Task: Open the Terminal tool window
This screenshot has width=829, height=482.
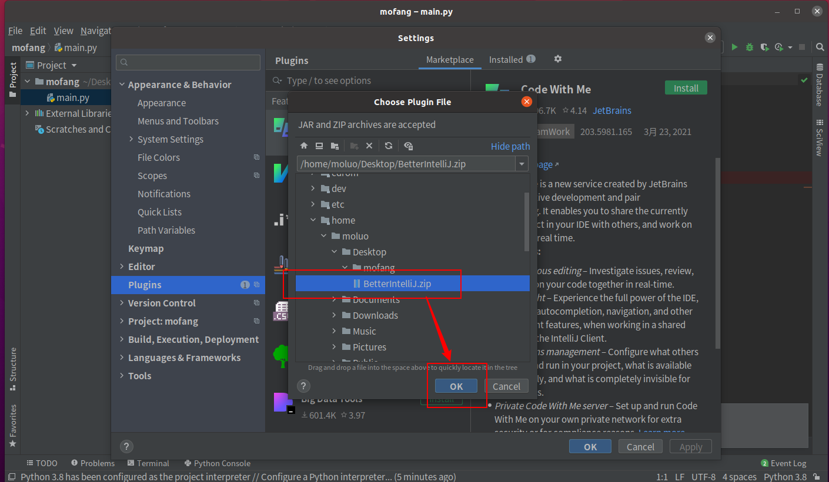Action: point(148,463)
